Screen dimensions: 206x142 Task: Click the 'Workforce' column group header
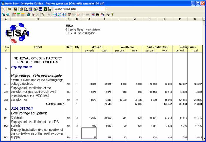click(x=127, y=47)
